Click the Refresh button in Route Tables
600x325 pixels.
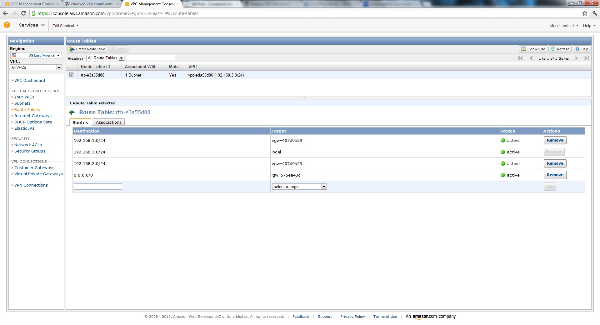pos(560,49)
